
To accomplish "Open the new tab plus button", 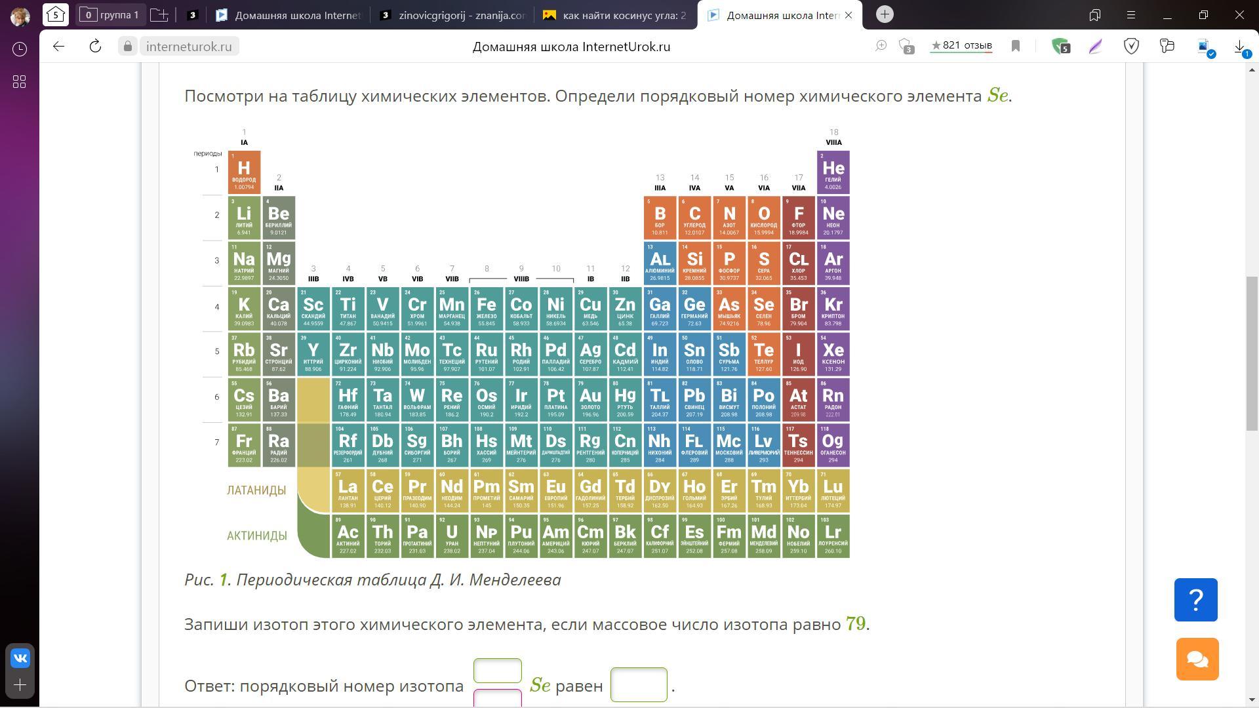I will coord(885,14).
